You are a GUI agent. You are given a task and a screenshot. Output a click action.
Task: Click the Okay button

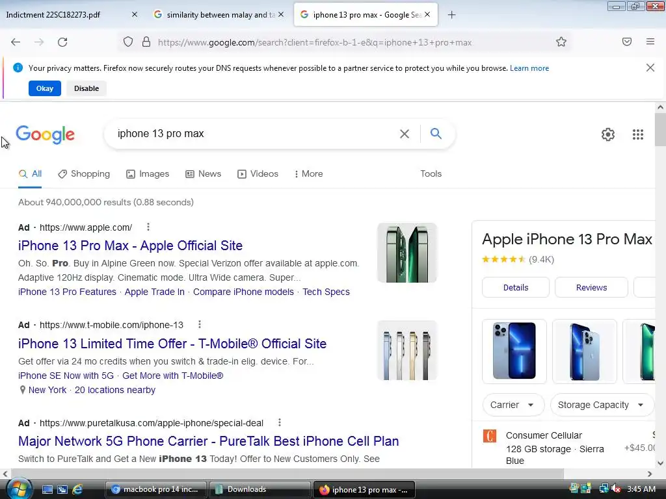tap(45, 88)
